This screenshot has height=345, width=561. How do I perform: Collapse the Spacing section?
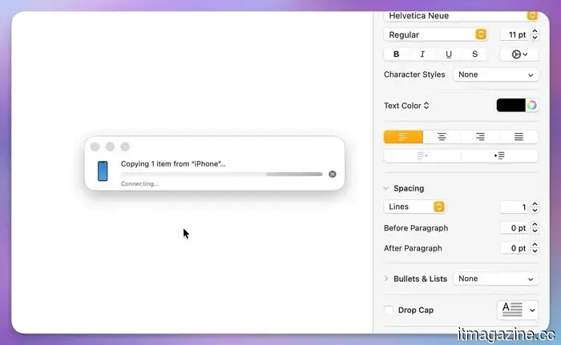click(386, 188)
